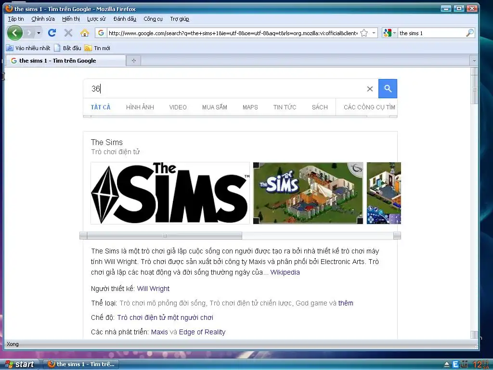This screenshot has width=493, height=370.
Task: Click the image carousel horizontal scrollbar thumb
Action: pos(165,236)
